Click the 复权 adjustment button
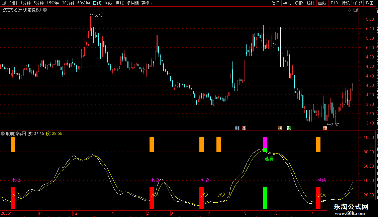Screen dimensions: 378x217 (276, 3)
